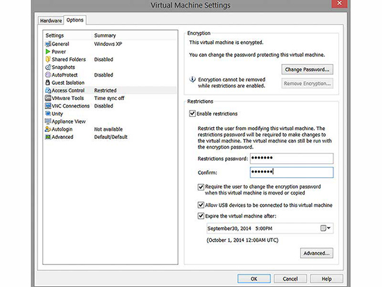382x287 pixels.
Task: Close the Virtual Machine Settings dialog
Action: pos(340,3)
